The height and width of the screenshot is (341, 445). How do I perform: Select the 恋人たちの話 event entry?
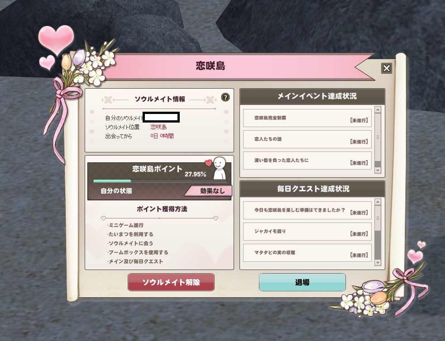point(307,139)
